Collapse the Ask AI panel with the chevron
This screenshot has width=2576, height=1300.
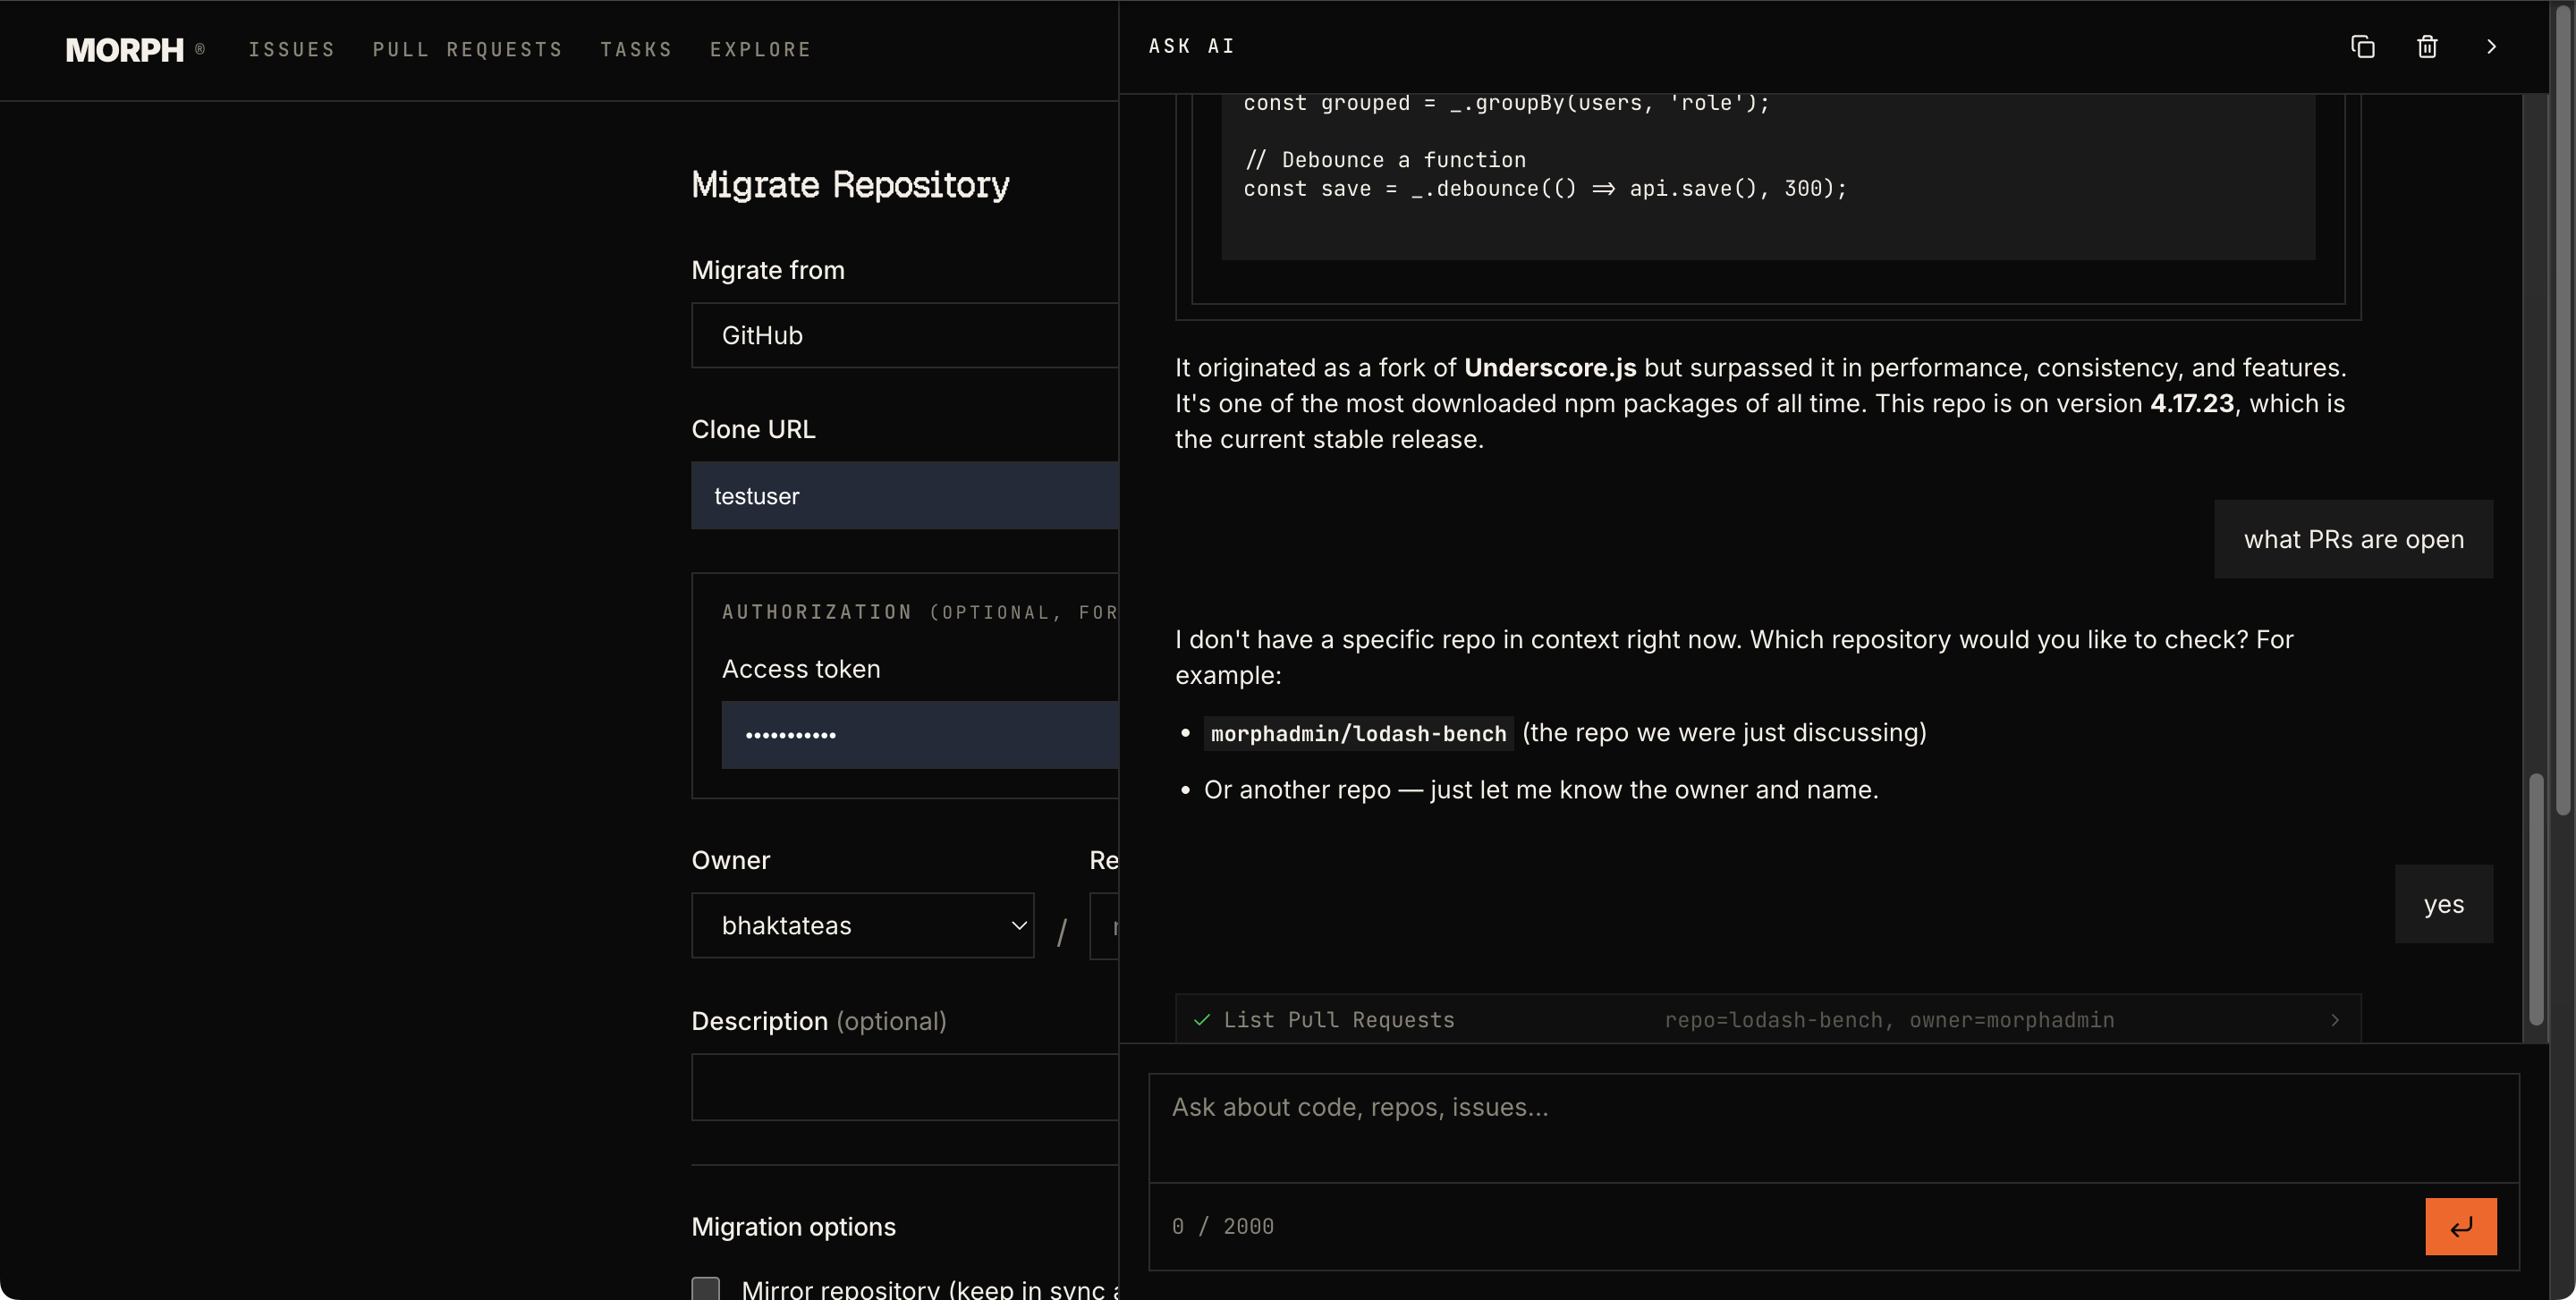(x=2491, y=47)
